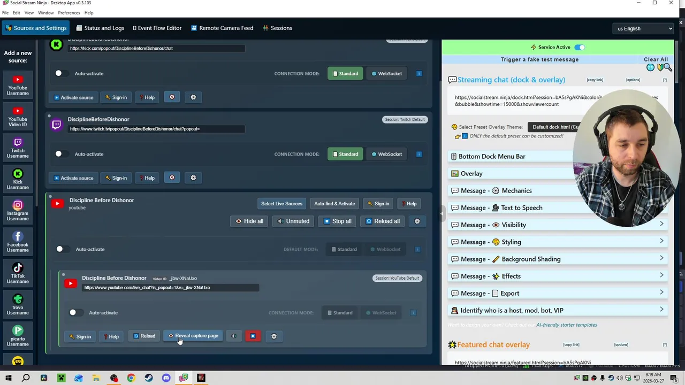
Task: Expand Message - Visibility section
Action: (558, 225)
